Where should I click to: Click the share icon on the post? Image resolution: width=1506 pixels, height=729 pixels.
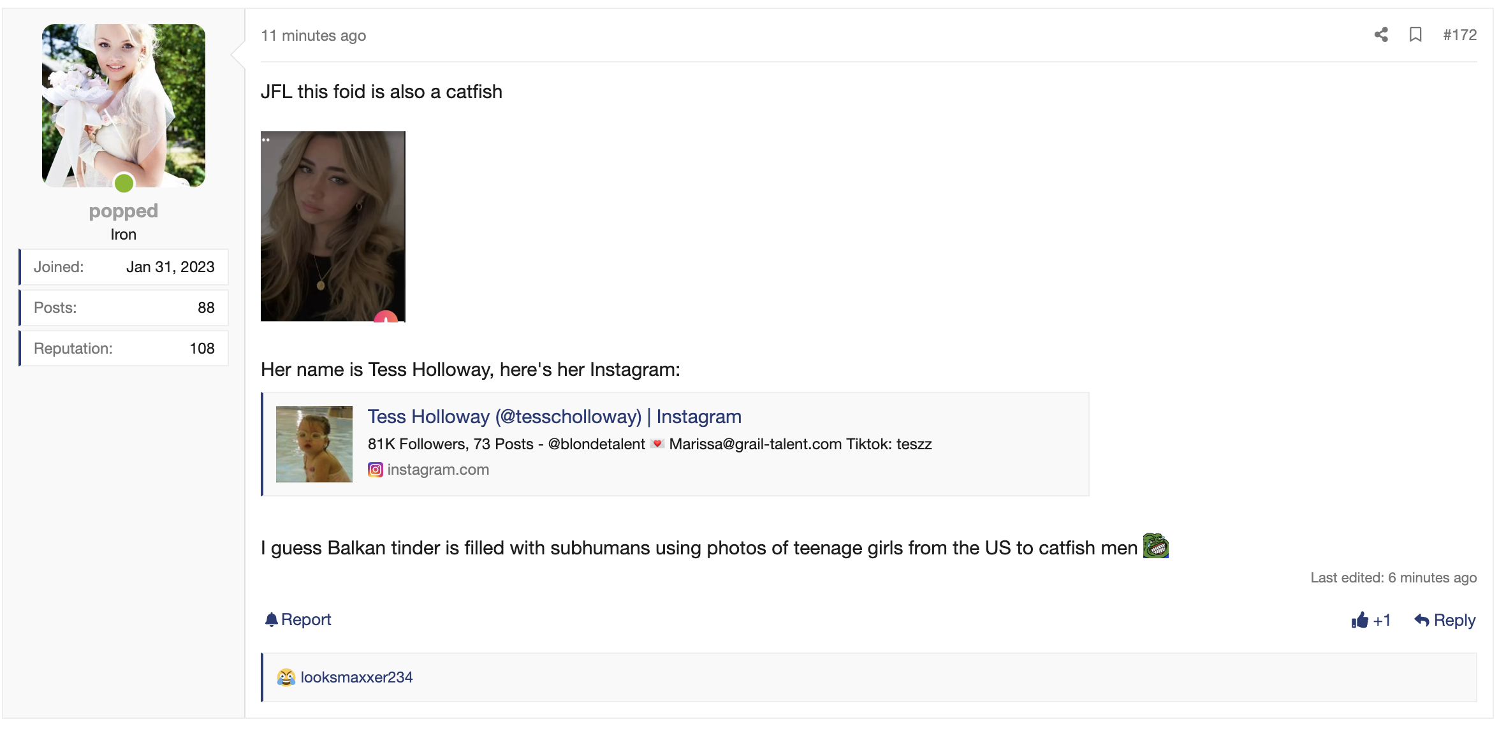pos(1381,34)
